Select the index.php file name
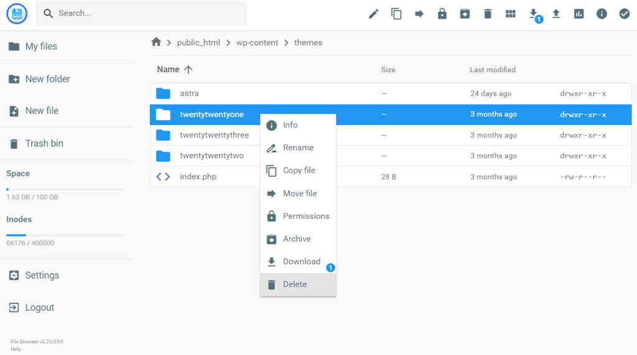 point(198,177)
